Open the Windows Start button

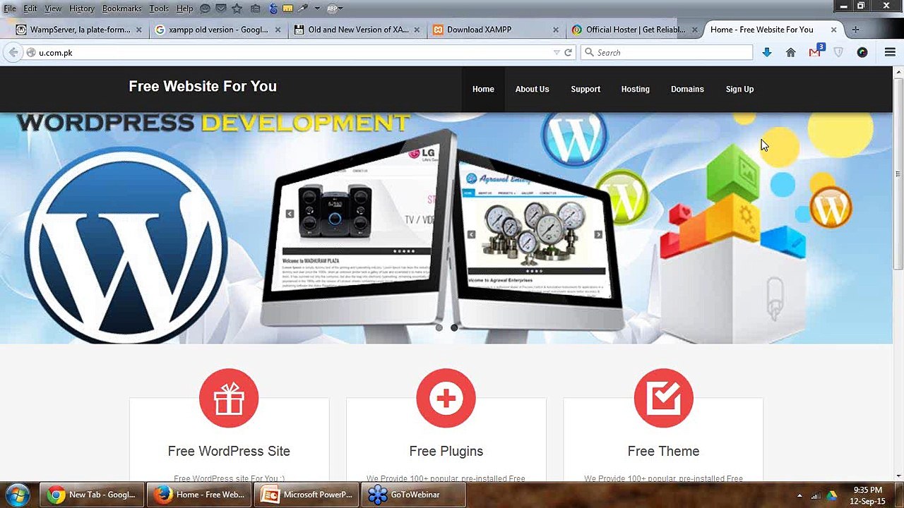tap(17, 495)
